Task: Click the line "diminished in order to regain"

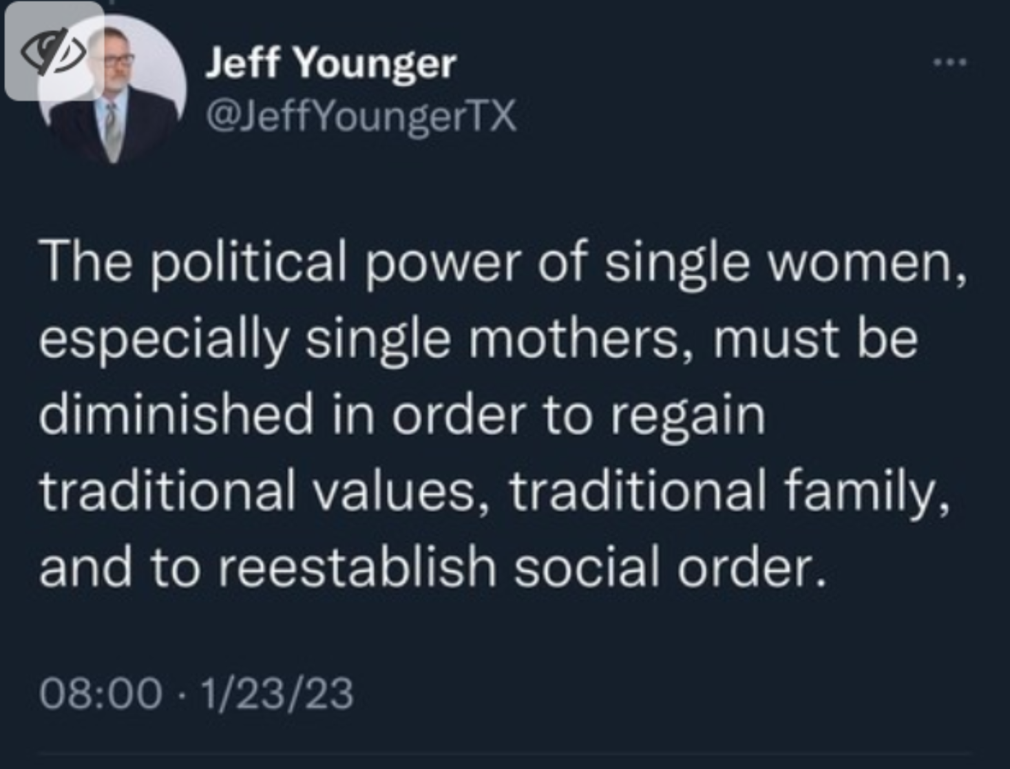Action: click(x=402, y=415)
